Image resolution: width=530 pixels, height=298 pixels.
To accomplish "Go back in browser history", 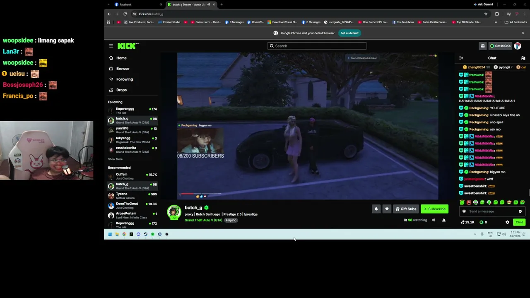I will click(x=109, y=14).
